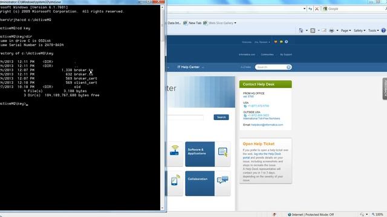Click the Google search box in browser
This screenshot has height=217, width=387.
pos(354,9)
